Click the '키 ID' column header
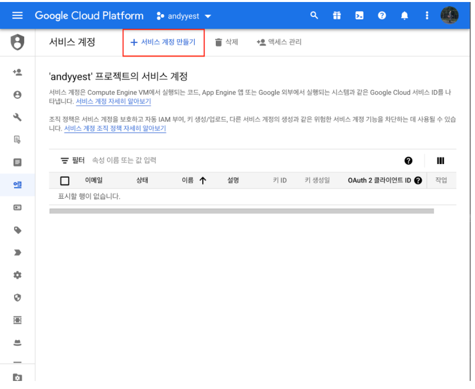This screenshot has height=389, width=475. click(280, 181)
